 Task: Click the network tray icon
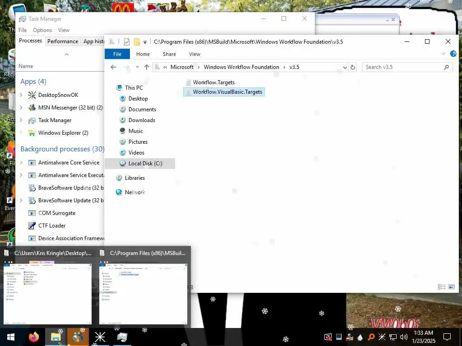coord(393,337)
